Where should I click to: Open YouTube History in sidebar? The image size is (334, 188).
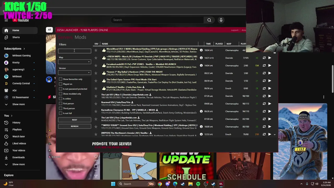(20, 122)
